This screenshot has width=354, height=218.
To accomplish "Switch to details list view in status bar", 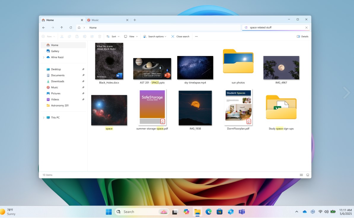I will click(301, 175).
